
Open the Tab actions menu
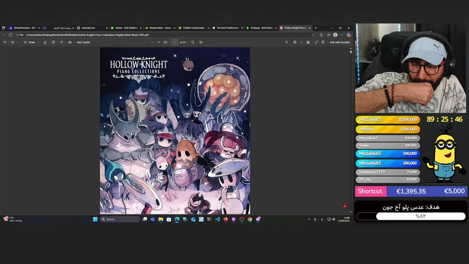pyautogui.click(x=4, y=28)
